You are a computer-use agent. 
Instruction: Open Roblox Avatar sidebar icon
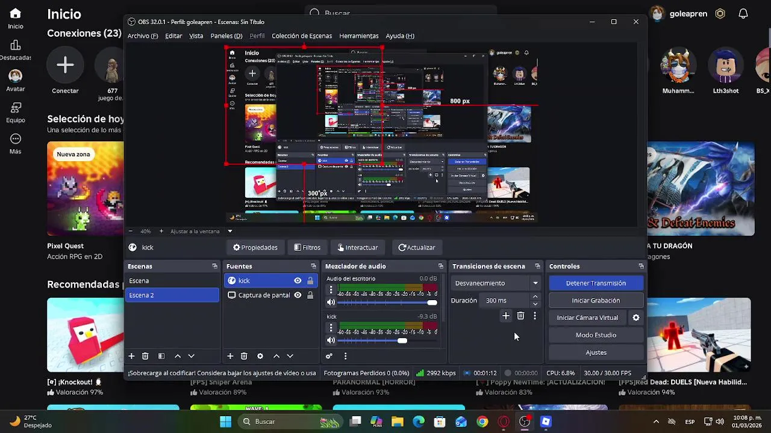coord(16,81)
